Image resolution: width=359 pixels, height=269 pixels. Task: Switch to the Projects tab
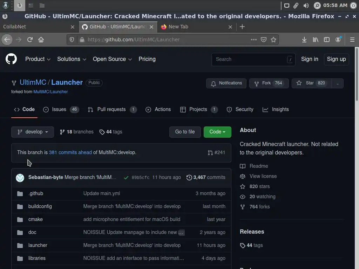[199, 109]
